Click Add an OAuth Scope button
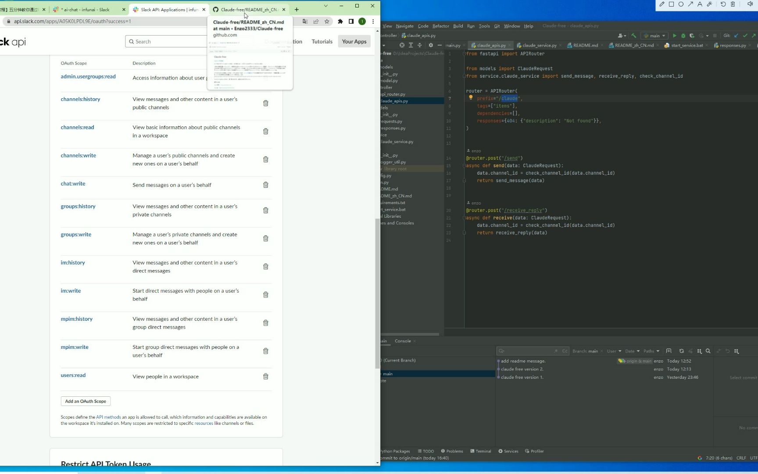The height and width of the screenshot is (474, 758). point(86,401)
